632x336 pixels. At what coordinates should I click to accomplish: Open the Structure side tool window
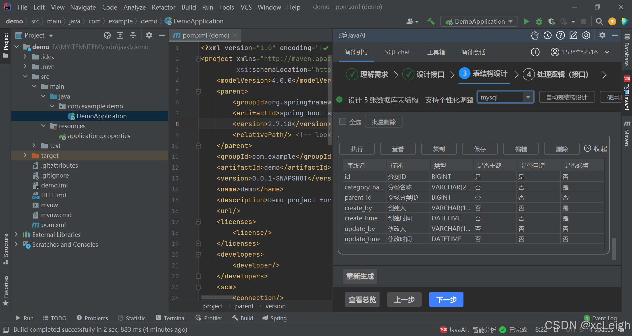click(6, 249)
